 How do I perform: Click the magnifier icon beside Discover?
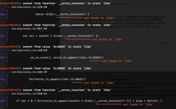38,21
